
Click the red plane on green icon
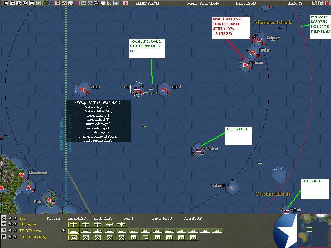(x=45, y=3)
